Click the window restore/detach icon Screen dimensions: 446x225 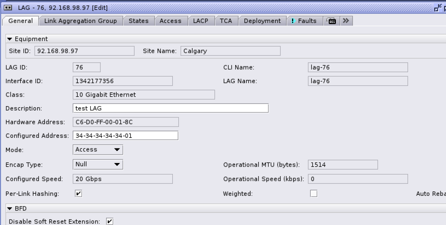click(x=438, y=8)
